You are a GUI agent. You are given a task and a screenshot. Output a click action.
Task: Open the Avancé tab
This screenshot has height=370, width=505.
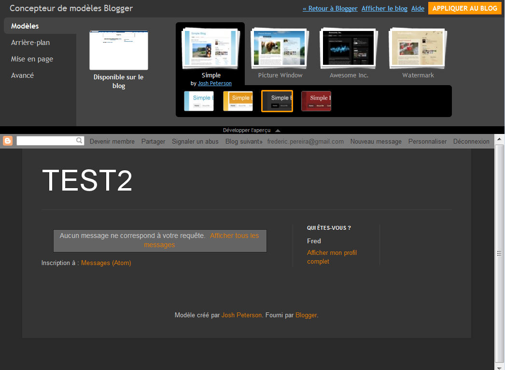[x=22, y=75]
